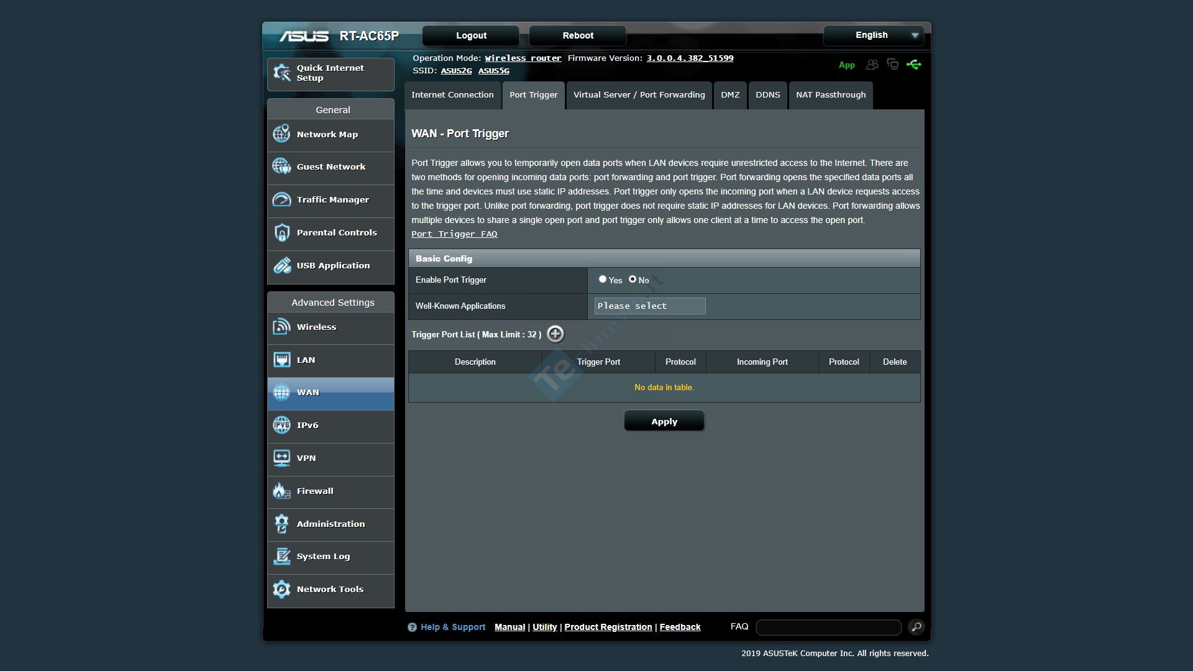The image size is (1193, 671).
Task: Click the ASUS logo
Action: coord(304,36)
